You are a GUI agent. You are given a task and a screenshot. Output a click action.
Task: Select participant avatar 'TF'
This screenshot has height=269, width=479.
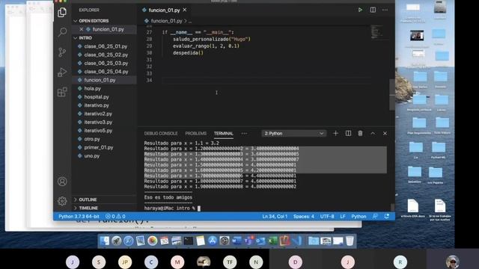tap(230, 262)
